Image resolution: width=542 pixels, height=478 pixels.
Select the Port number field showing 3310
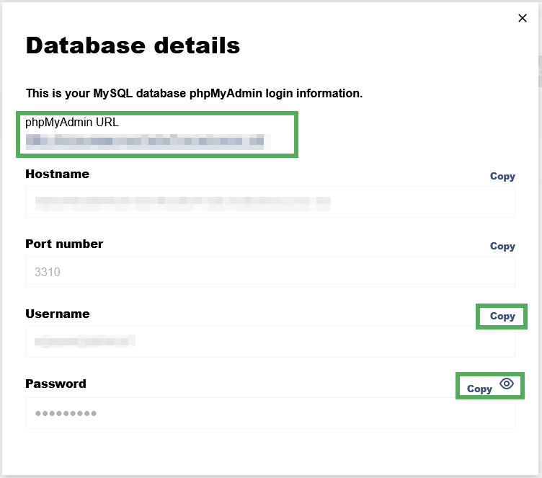[x=270, y=272]
